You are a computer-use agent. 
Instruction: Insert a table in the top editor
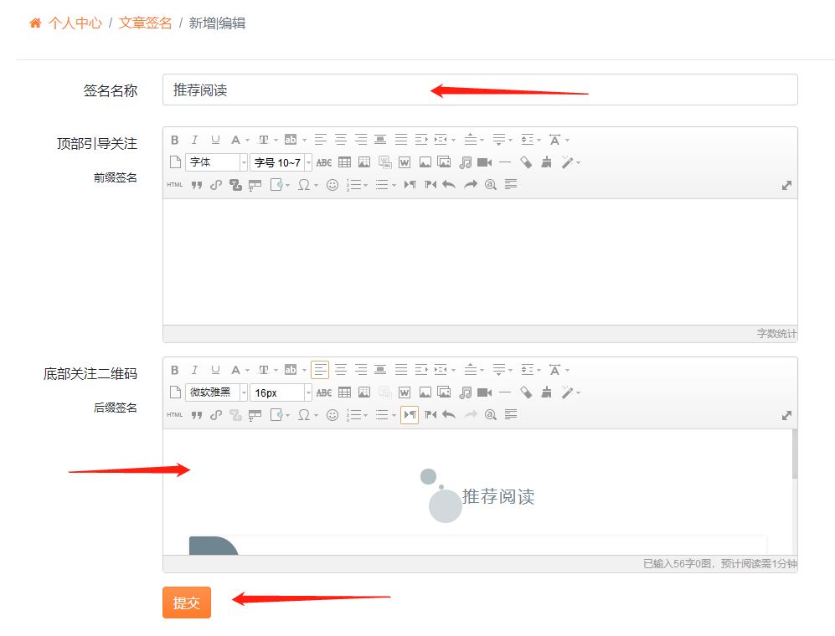point(344,162)
